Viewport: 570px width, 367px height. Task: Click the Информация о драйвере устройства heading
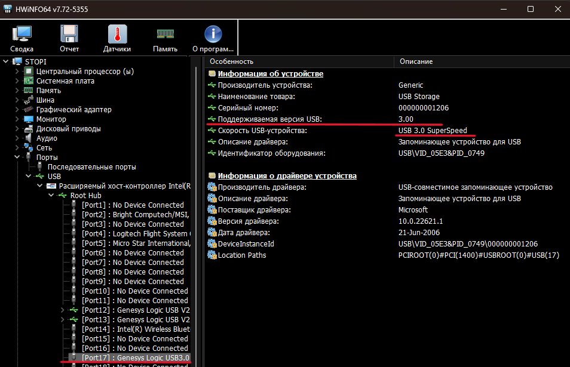click(287, 175)
